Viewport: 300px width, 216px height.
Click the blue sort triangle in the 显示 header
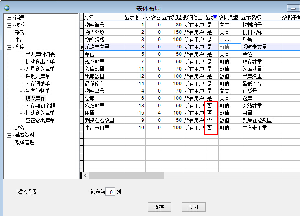[x=215, y=18]
